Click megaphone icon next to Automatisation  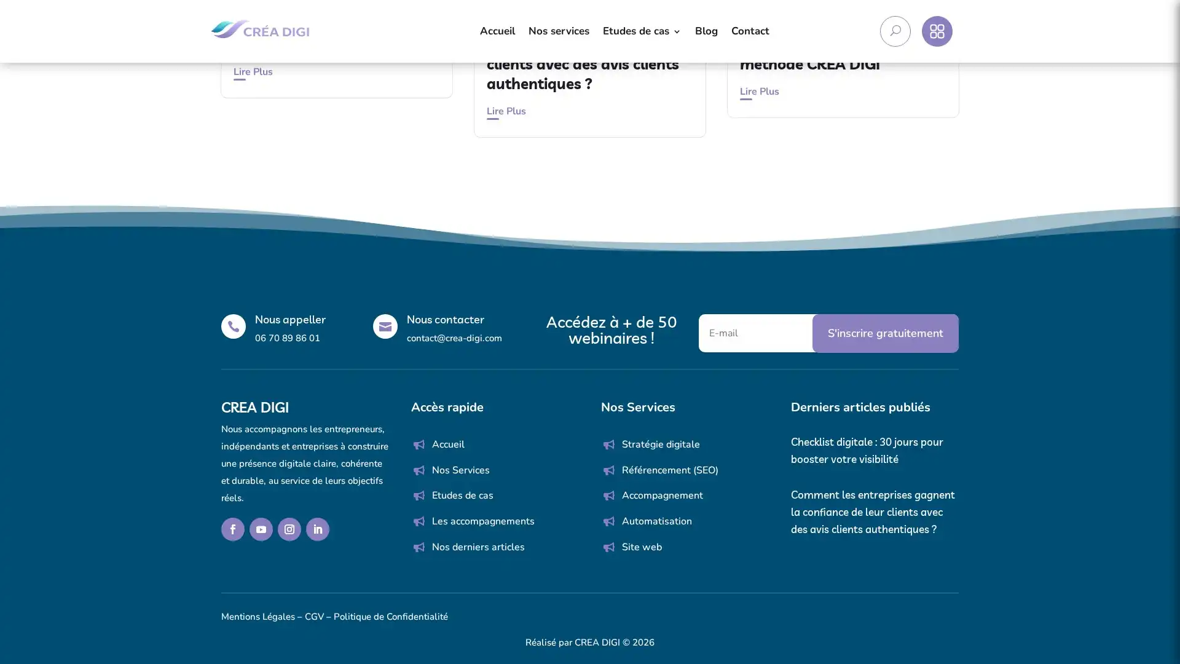click(609, 521)
